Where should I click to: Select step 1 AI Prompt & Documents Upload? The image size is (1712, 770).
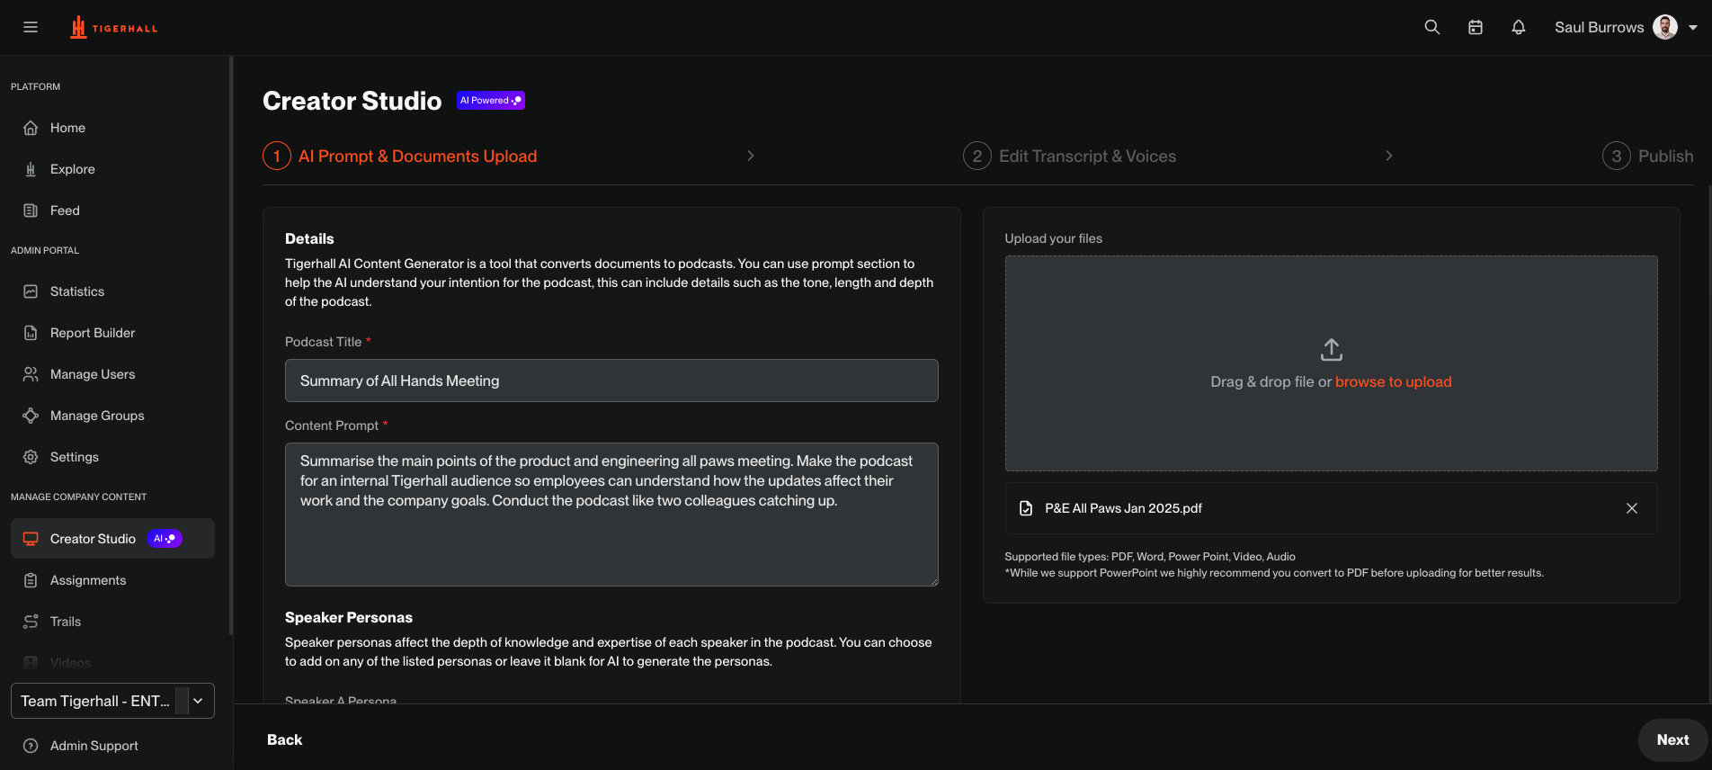[400, 156]
